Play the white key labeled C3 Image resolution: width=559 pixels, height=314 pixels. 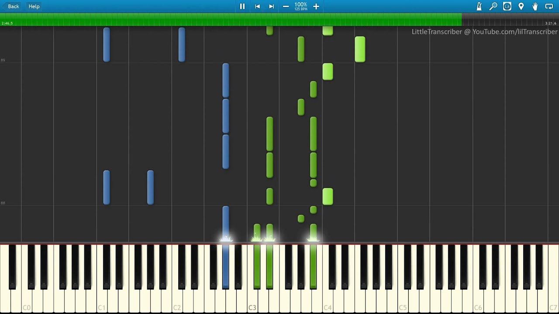pyautogui.click(x=252, y=301)
